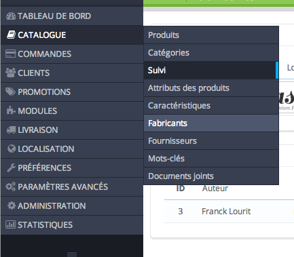Viewport: 294px width, 257px height.
Task: Open Fournisseurs in the submenu
Action: [211, 141]
